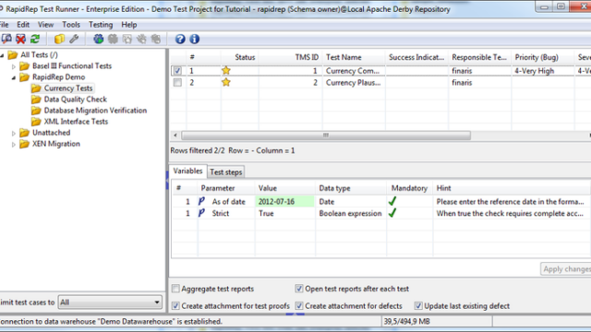Click the star status icon in row 1
591x332 pixels.
pyautogui.click(x=225, y=70)
